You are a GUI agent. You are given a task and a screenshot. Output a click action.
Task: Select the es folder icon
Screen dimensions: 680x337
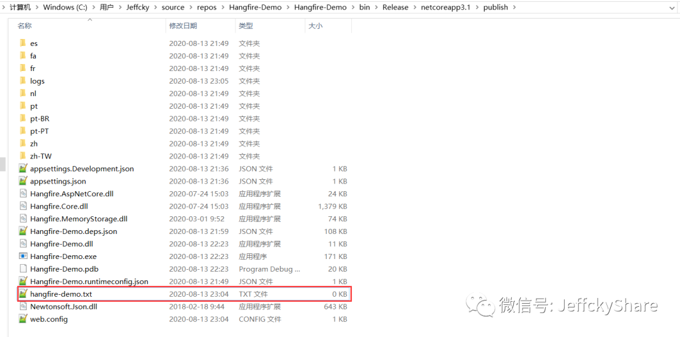pyautogui.click(x=23, y=43)
